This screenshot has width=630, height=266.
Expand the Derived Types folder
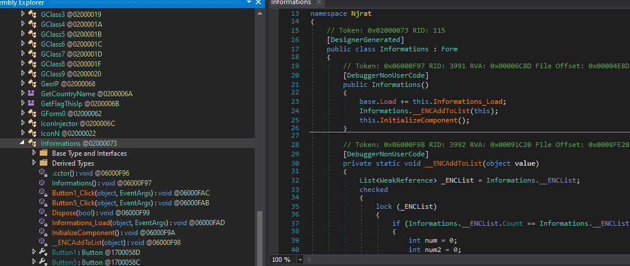coord(34,163)
